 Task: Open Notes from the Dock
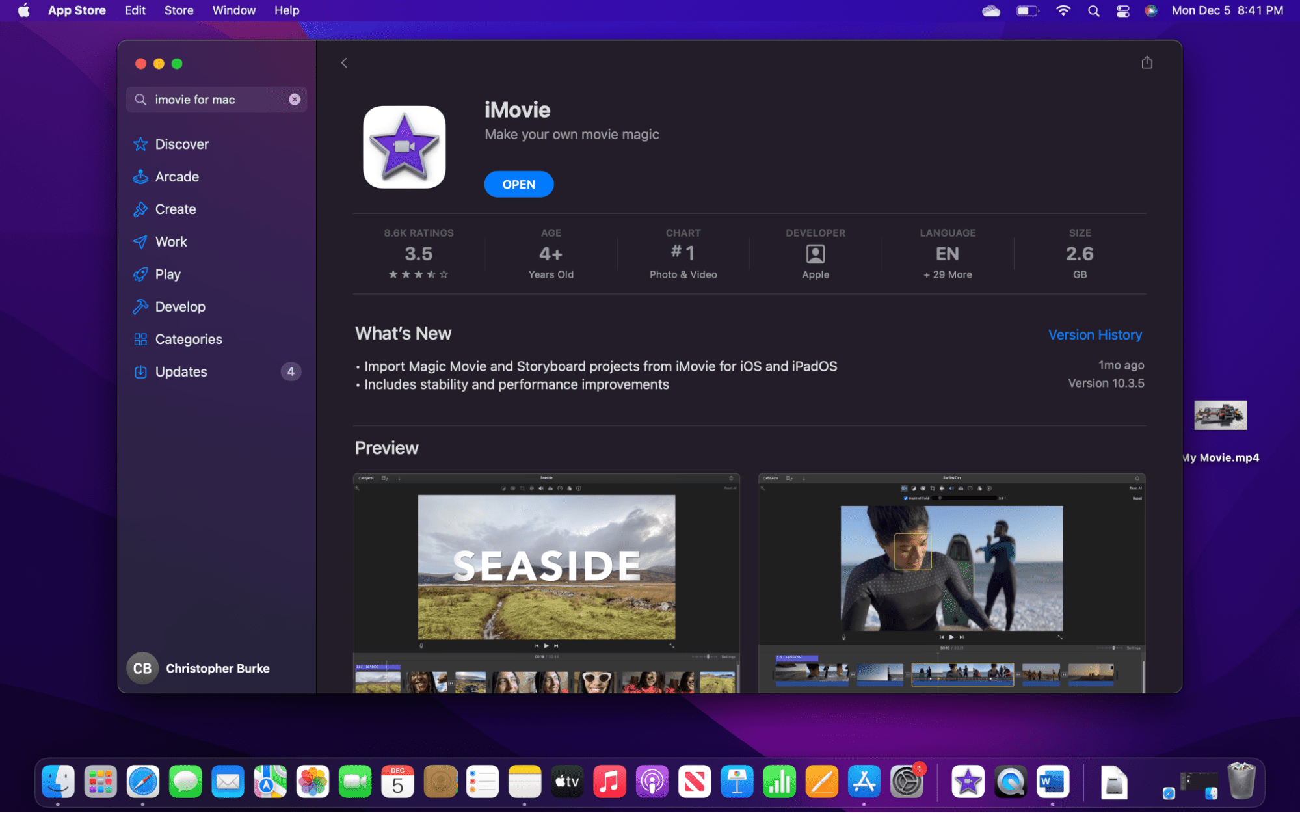click(x=525, y=782)
